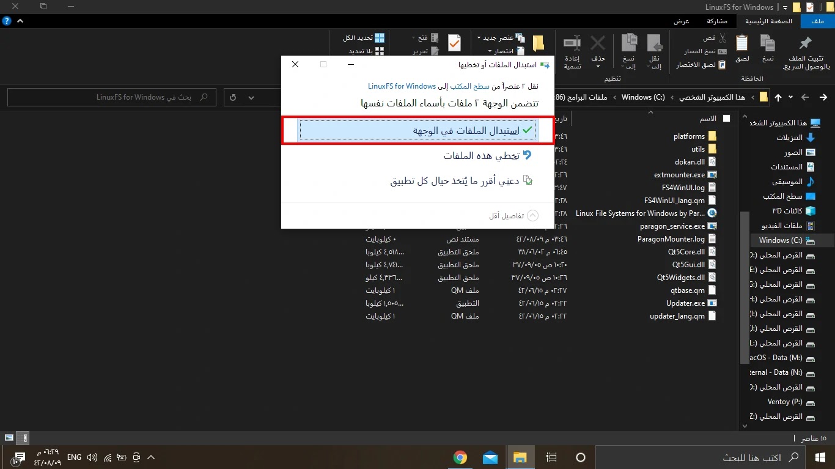The height and width of the screenshot is (469, 835).
Task: Click the Properties checkmark icon
Action: click(x=454, y=44)
